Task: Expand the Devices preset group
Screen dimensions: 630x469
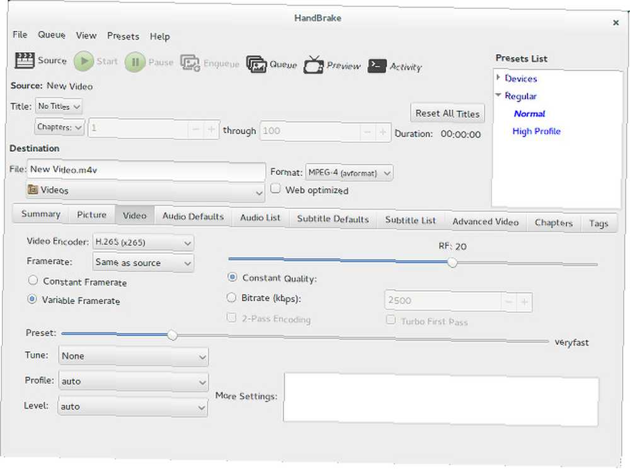Action: (498, 77)
